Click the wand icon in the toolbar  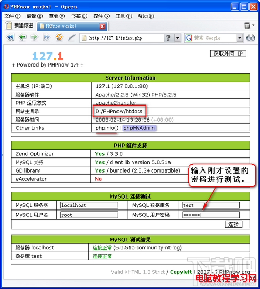click(72, 37)
